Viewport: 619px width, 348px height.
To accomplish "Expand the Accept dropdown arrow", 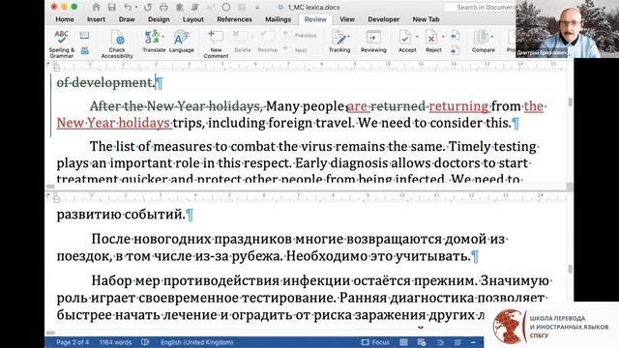I will (417, 37).
